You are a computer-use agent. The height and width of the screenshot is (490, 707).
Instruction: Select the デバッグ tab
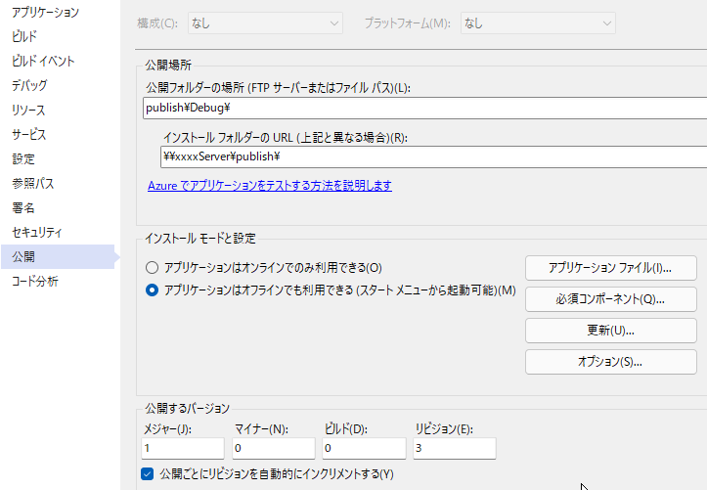click(29, 85)
